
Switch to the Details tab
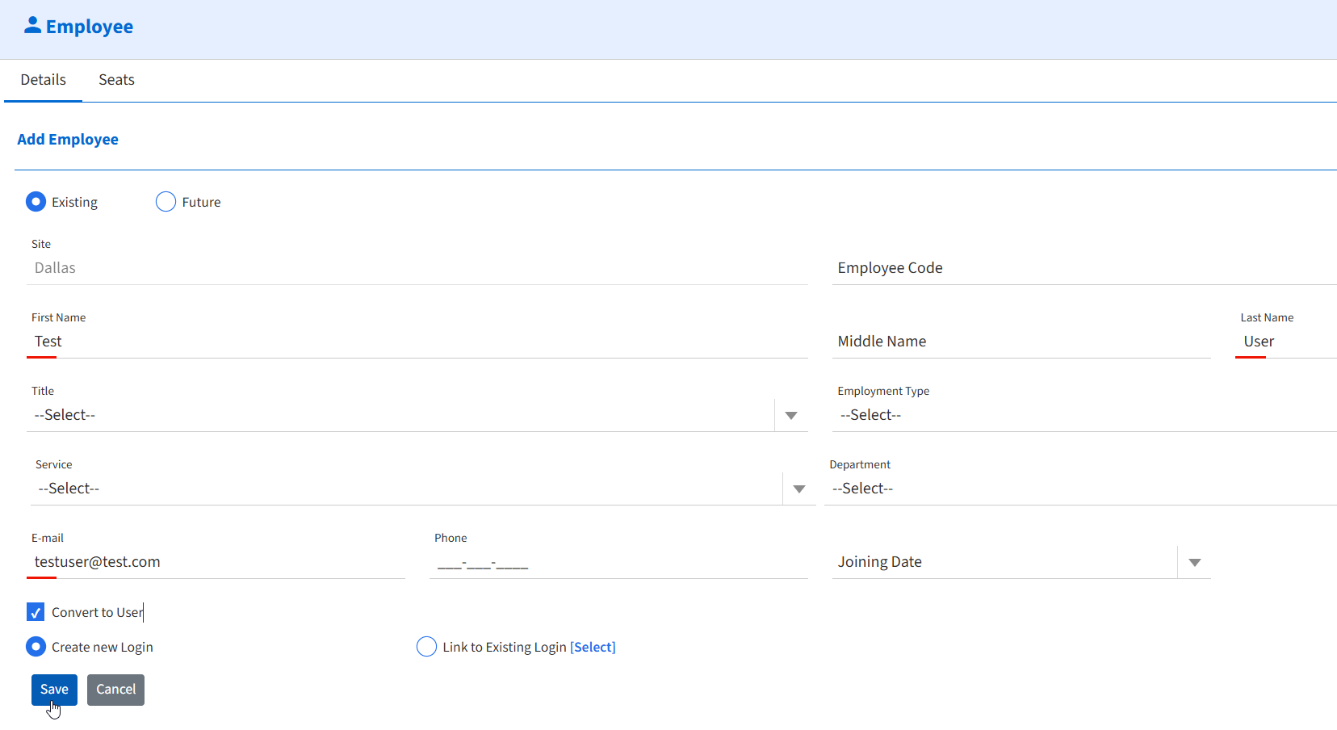(x=43, y=80)
